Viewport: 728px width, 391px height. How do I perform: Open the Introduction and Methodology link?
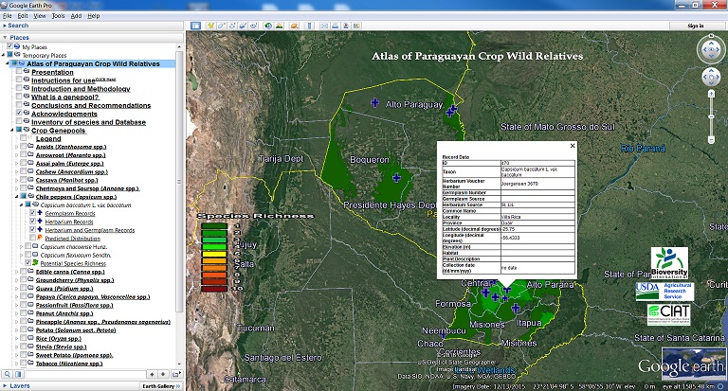click(81, 89)
